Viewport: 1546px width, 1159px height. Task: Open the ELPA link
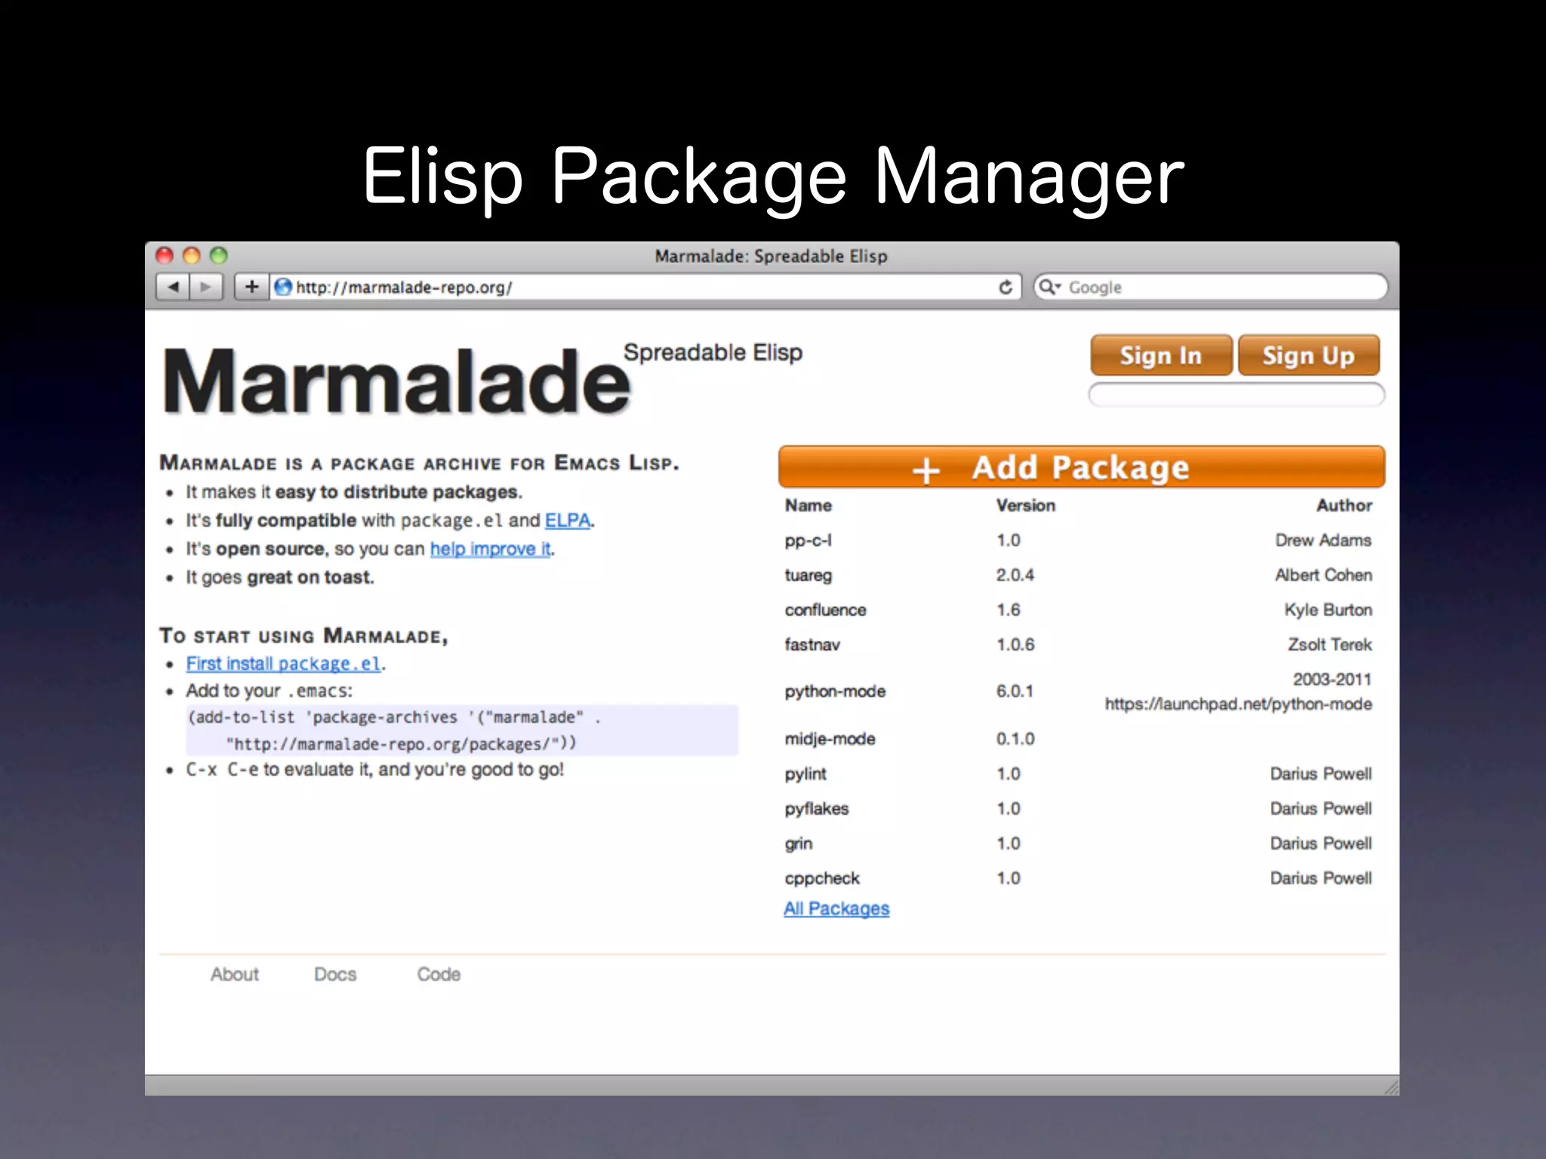[567, 521]
